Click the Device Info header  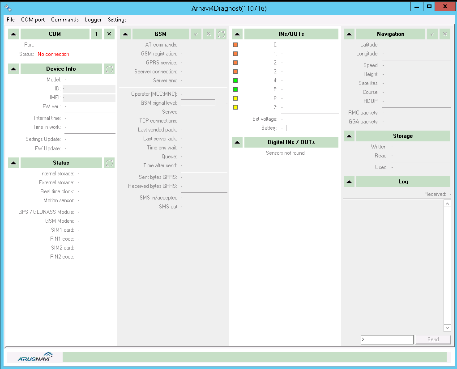(61, 69)
